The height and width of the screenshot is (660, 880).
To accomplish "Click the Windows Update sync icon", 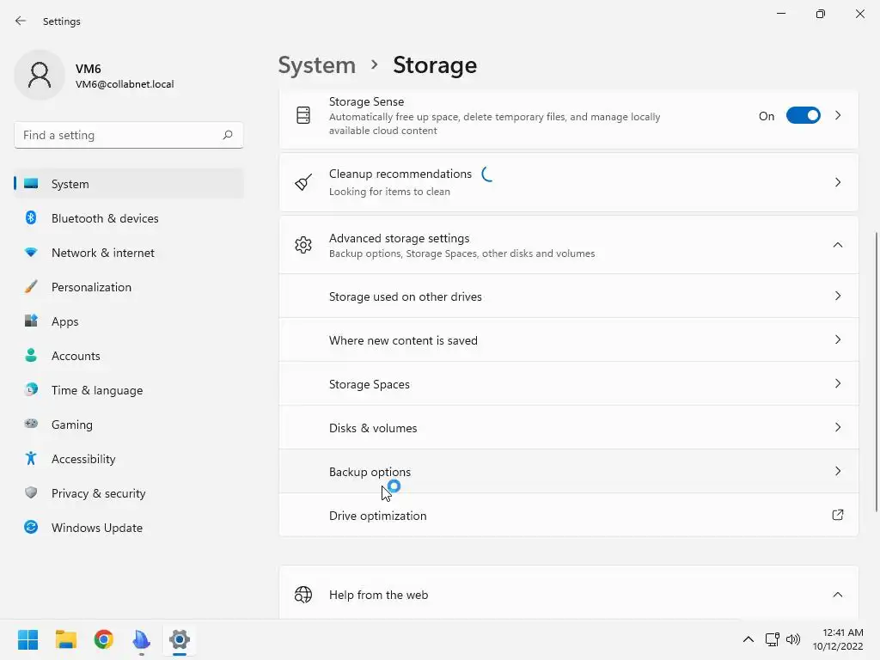I will [31, 528].
